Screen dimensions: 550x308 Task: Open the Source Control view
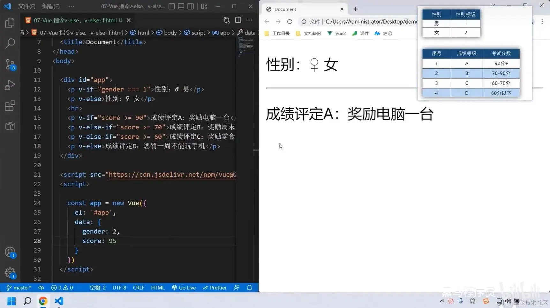(x=10, y=64)
